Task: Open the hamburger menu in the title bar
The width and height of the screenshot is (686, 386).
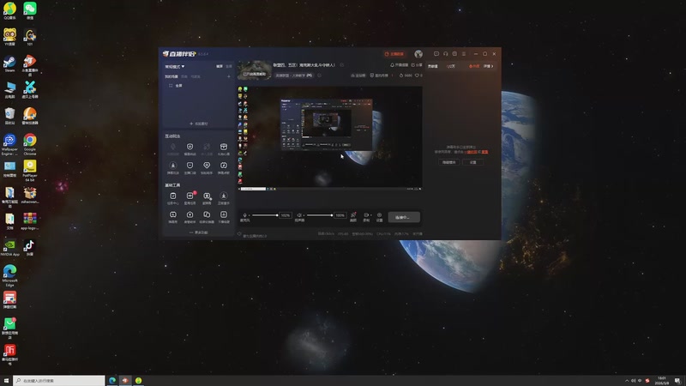Action: point(464,54)
